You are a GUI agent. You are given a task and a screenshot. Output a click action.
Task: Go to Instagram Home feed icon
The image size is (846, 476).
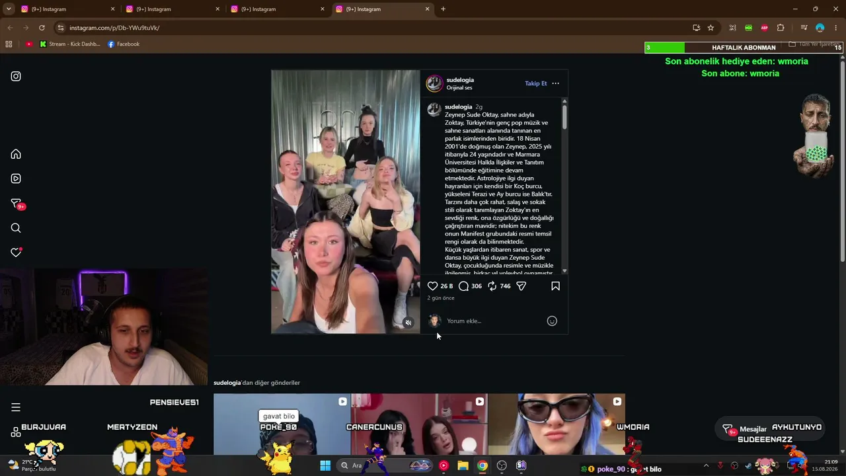pos(16,154)
